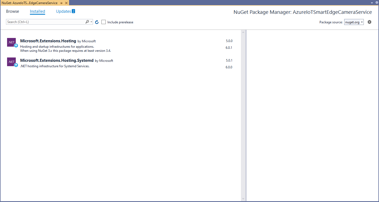Expand the search history dropdown arrow
This screenshot has height=202, width=379.
tap(91, 22)
